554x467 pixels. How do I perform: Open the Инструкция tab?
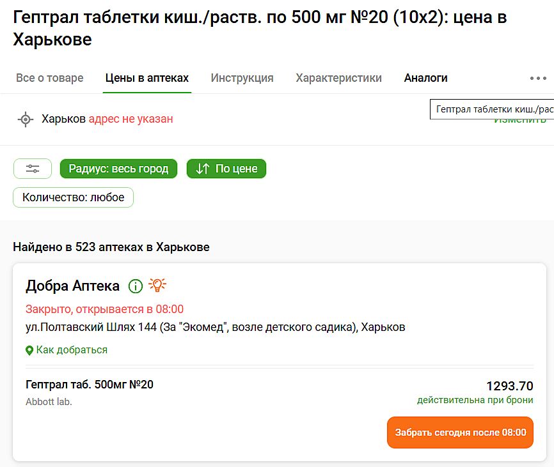(242, 78)
